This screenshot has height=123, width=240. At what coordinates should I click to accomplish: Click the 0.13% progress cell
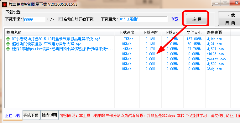click(x=150, y=44)
